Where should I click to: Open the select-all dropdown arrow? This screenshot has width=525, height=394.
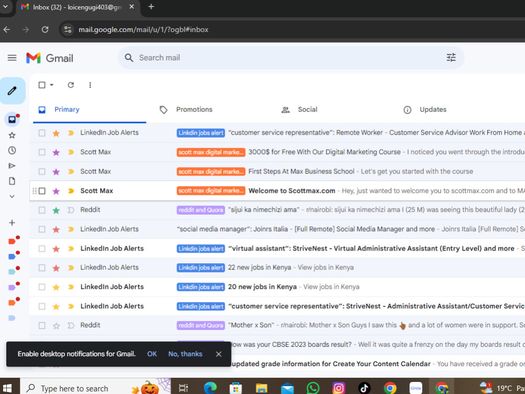coord(51,85)
